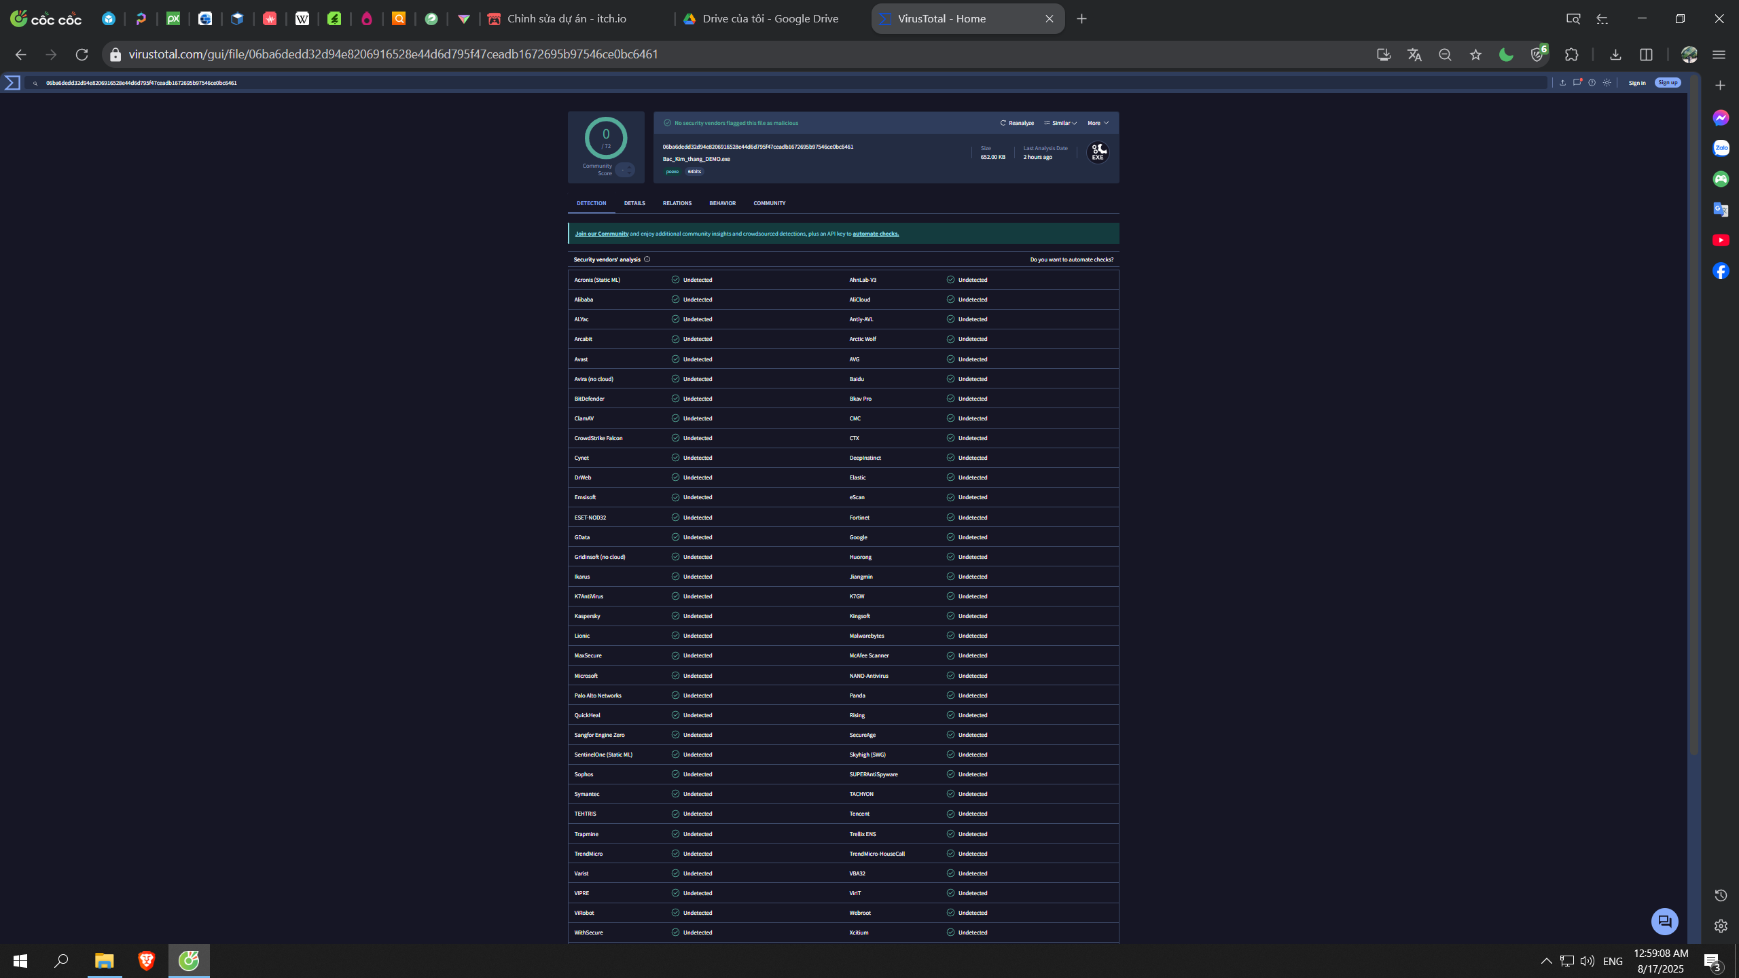The width and height of the screenshot is (1739, 978).
Task: Bookmark this page with star icon
Action: pos(1475,54)
